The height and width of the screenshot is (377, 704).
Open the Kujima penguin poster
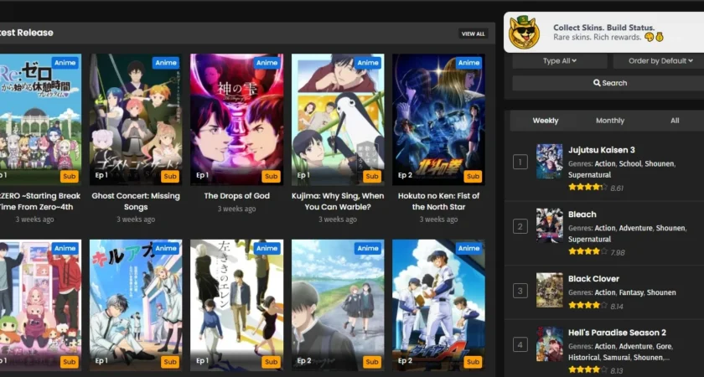pyautogui.click(x=338, y=119)
